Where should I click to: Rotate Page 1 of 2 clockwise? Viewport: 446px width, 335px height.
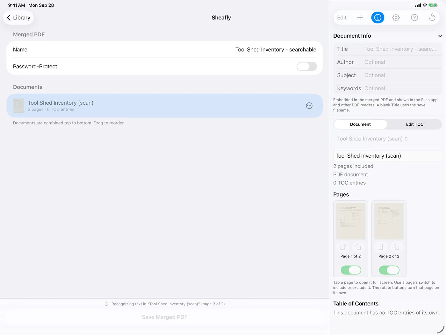[358, 247]
